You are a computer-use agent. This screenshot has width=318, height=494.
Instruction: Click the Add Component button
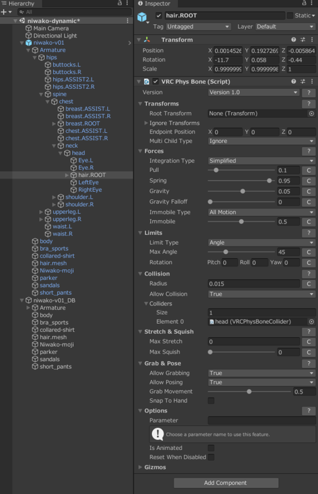(226, 483)
